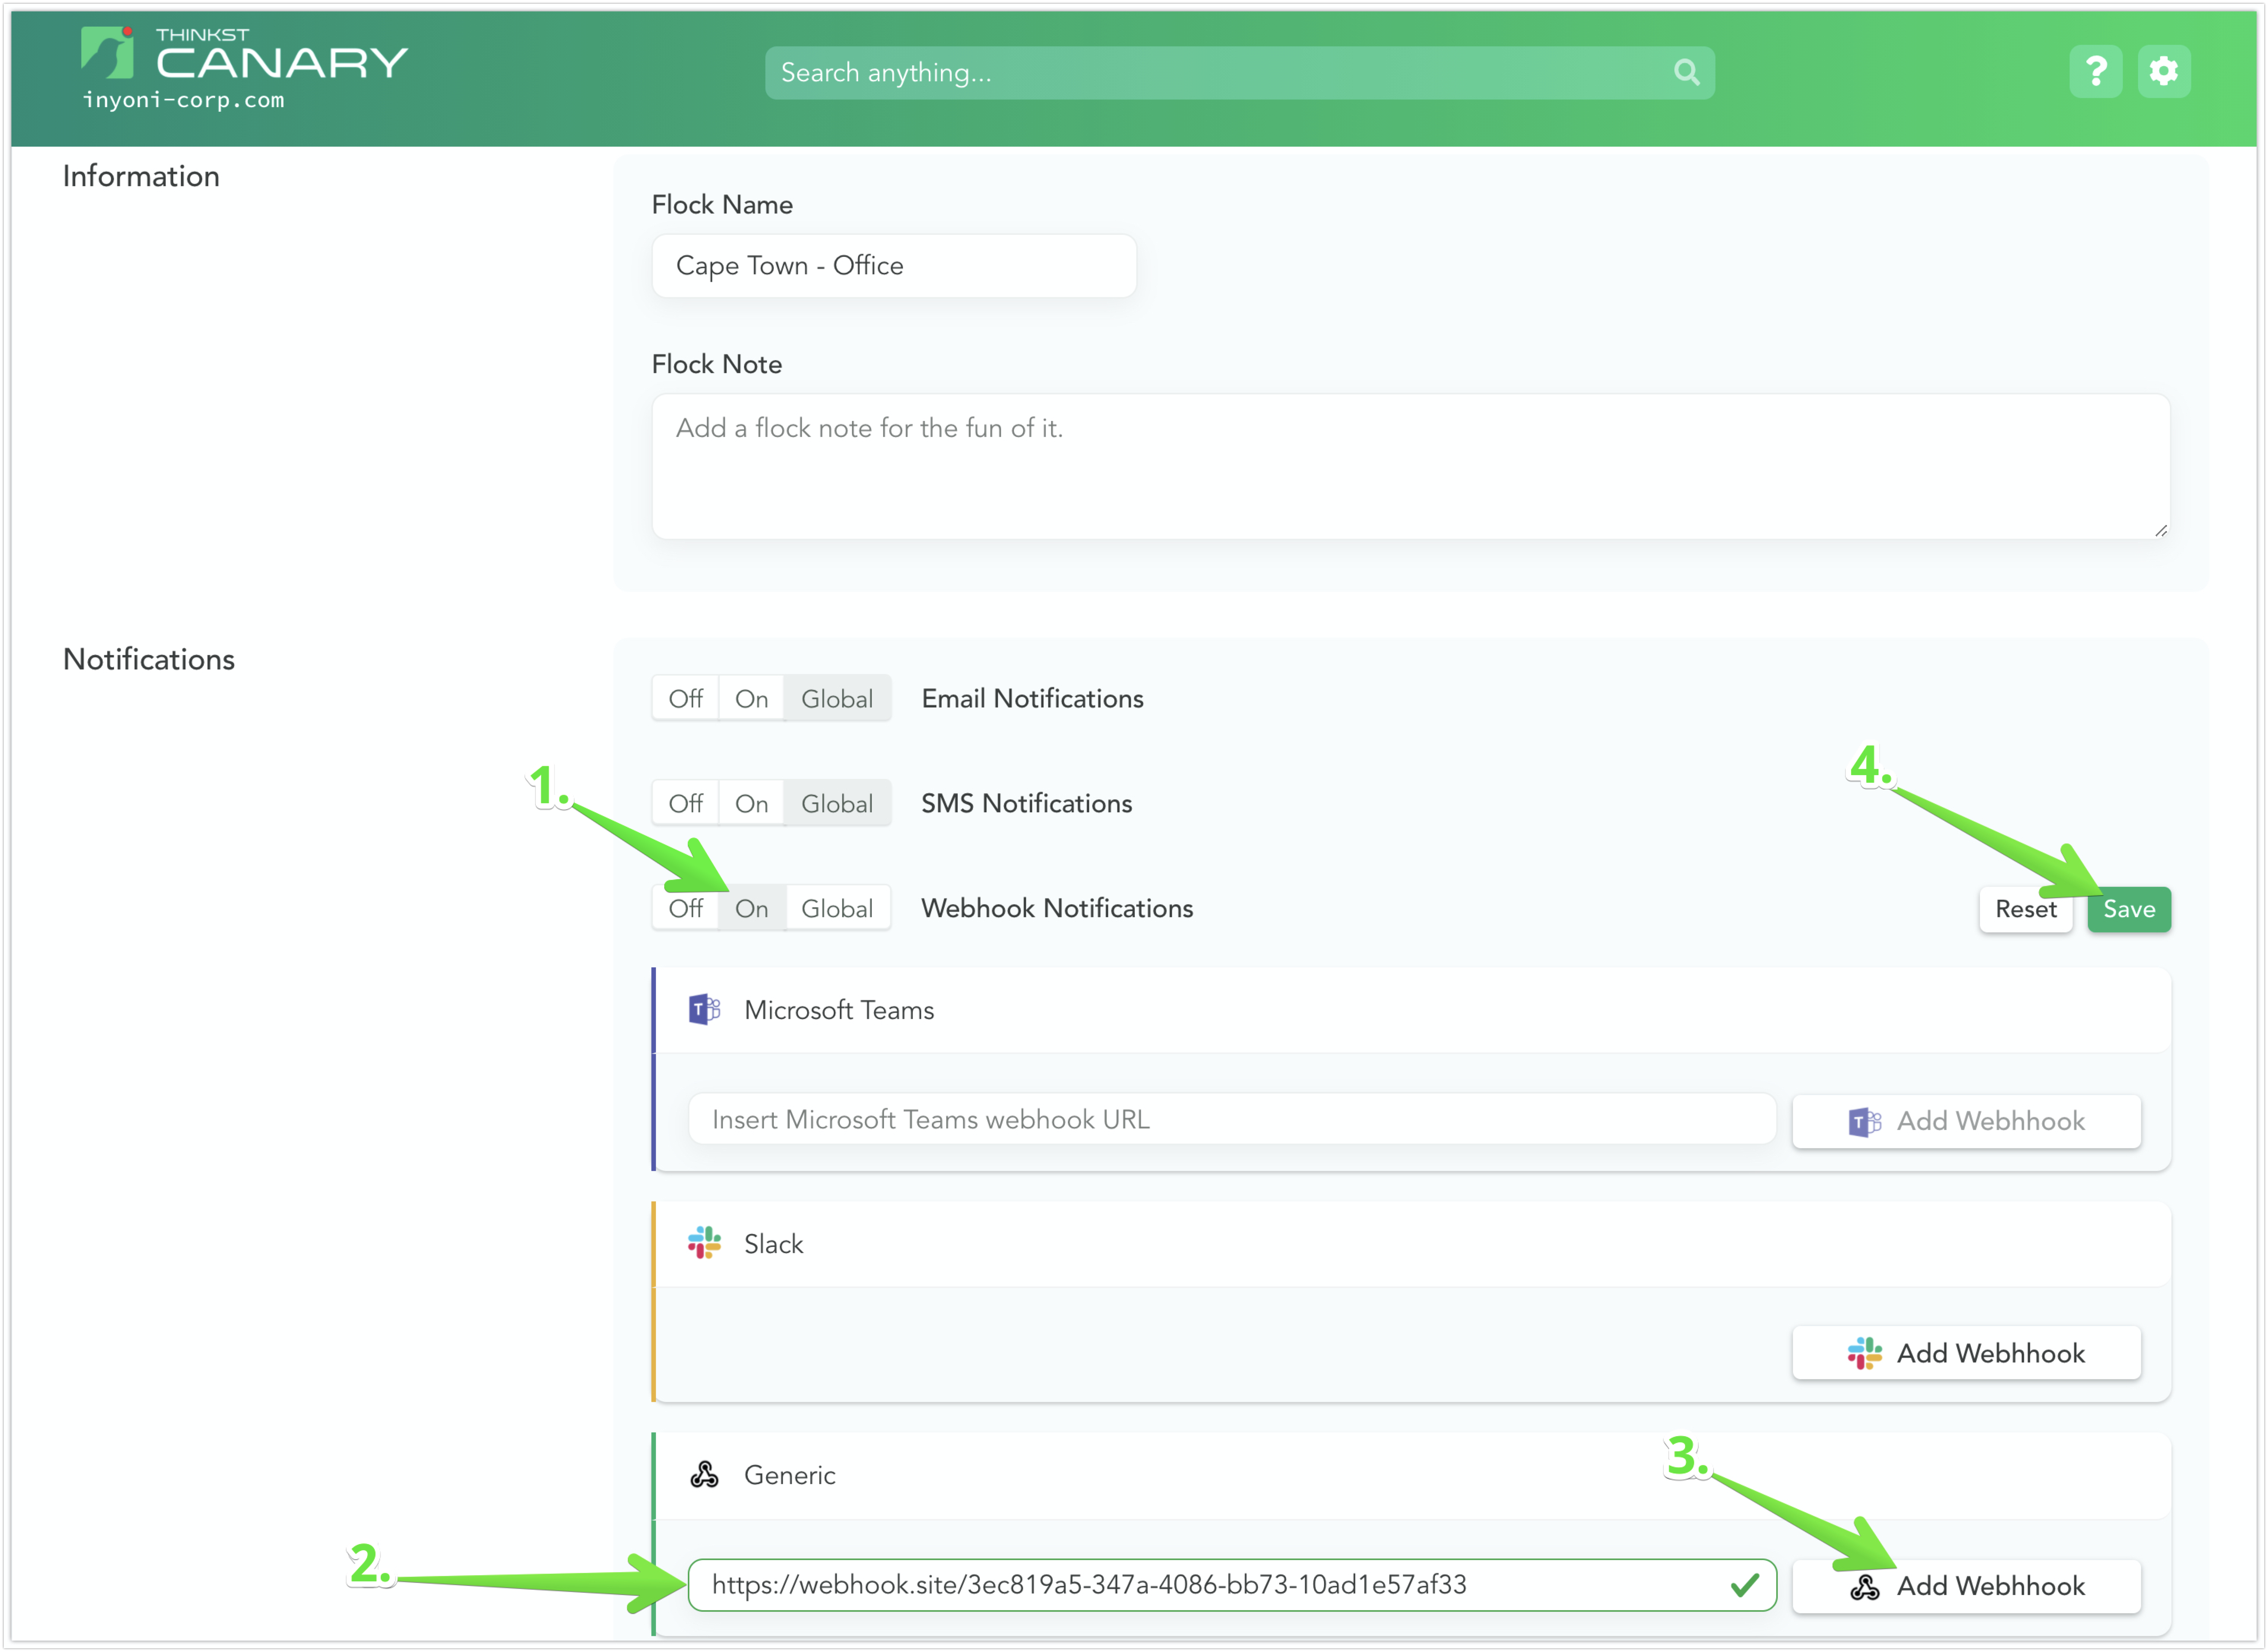The height and width of the screenshot is (1652, 2268).
Task: Click the SMS Notifications label
Action: 1026,803
